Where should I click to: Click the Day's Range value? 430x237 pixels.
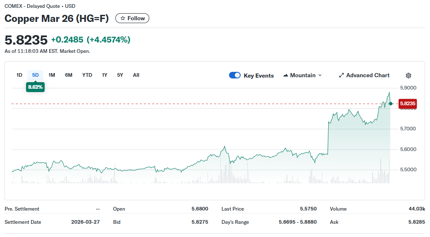(298, 222)
